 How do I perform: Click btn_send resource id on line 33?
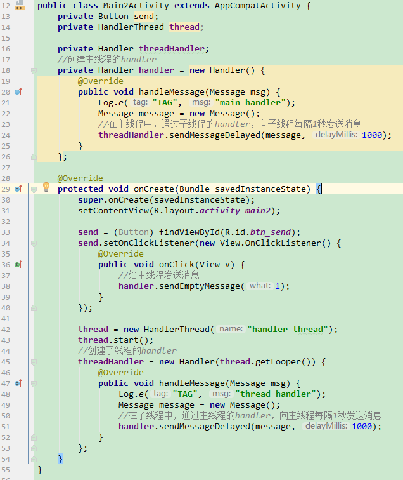270,232
